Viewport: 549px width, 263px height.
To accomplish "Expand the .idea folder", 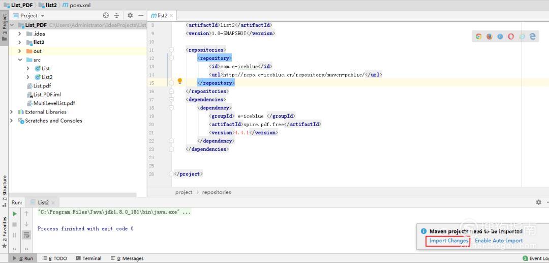I will click(x=20, y=34).
